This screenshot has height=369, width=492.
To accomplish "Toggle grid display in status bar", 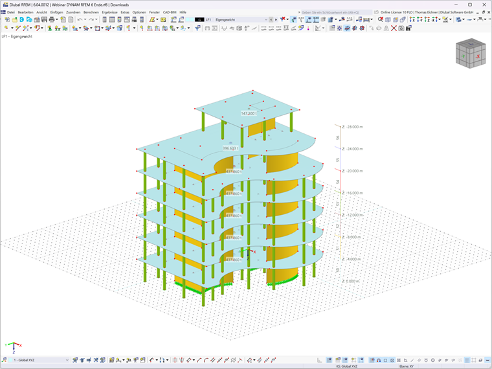I will 467,360.
